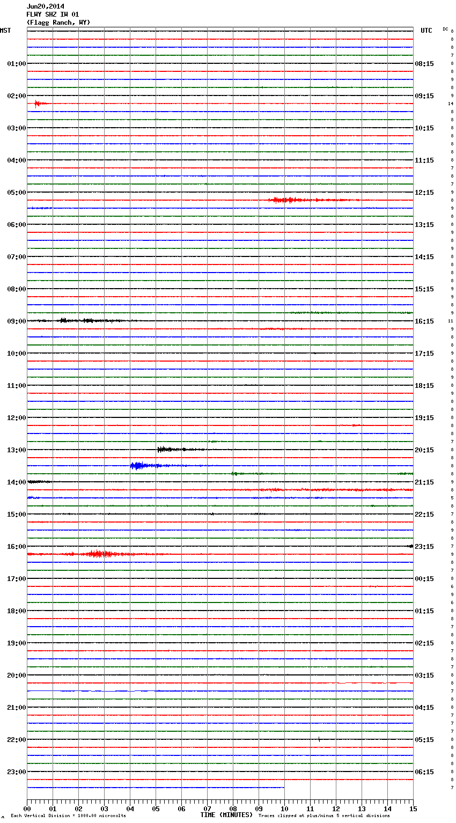Screen dimensions: 456x823
Task: Click minute 00 on the time axis
Action: click(27, 809)
